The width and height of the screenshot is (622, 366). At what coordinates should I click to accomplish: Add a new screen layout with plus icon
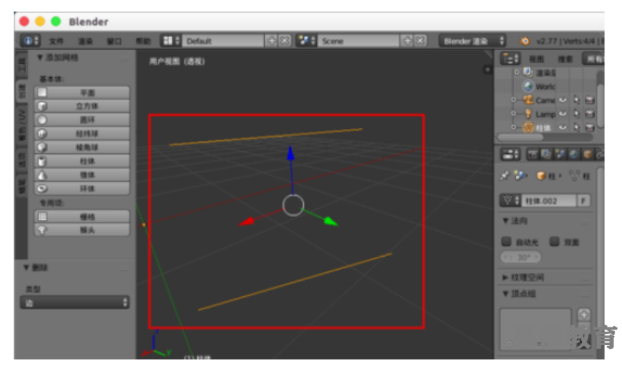point(271,41)
